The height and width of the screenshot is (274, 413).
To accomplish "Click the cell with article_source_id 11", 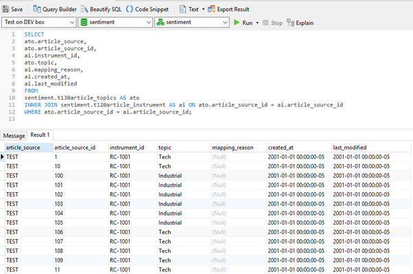I will click(x=81, y=270).
